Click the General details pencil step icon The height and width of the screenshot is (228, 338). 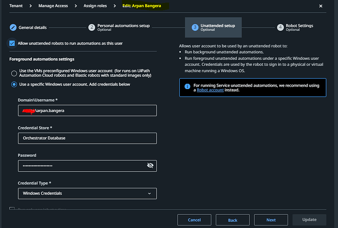[x=13, y=27]
